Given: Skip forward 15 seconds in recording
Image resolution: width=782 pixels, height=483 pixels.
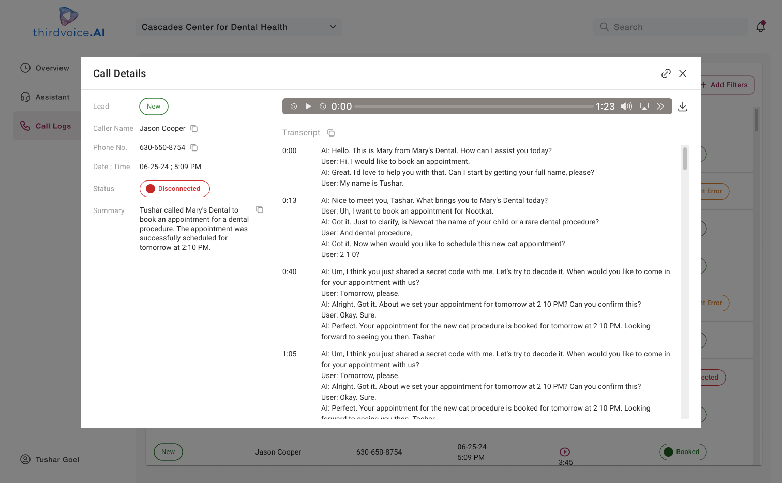Looking at the screenshot, I should pyautogui.click(x=323, y=107).
